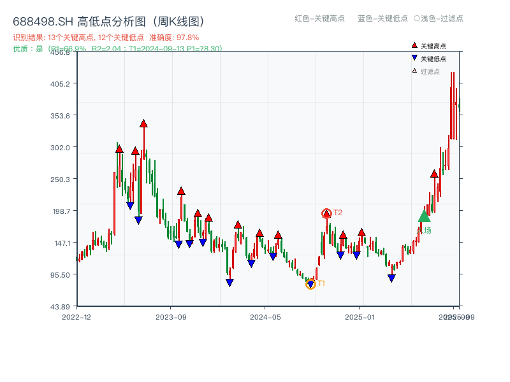Click the T1 orange circled low-point marker
The width and height of the screenshot is (510, 382).
click(x=310, y=284)
